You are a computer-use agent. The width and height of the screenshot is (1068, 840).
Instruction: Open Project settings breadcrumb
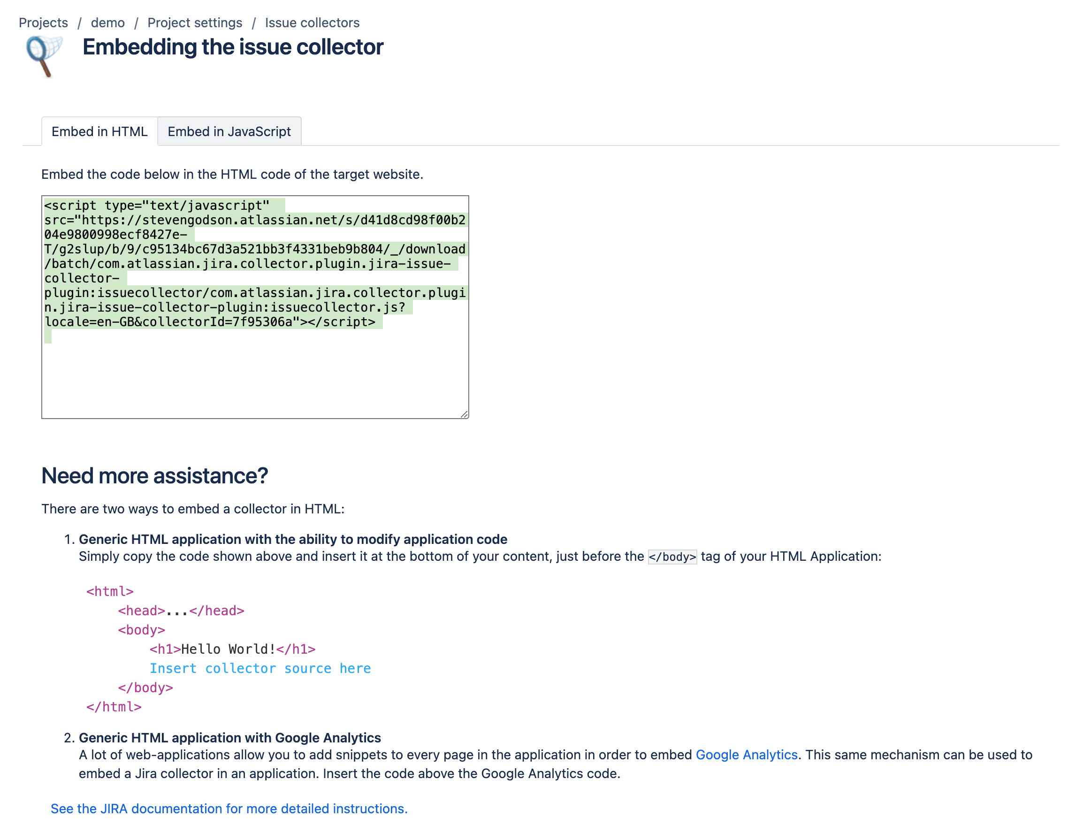tap(195, 23)
